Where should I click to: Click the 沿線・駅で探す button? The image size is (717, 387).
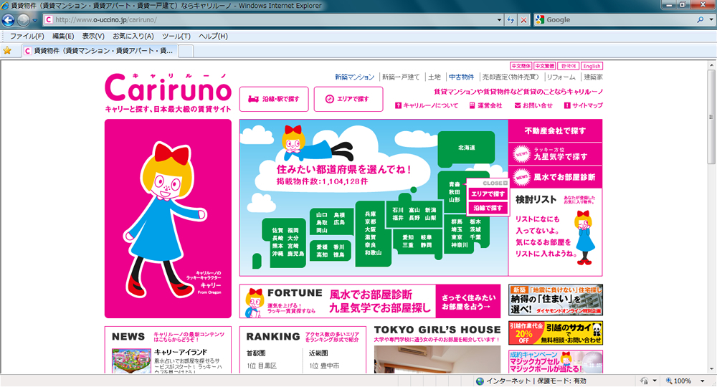pyautogui.click(x=274, y=99)
